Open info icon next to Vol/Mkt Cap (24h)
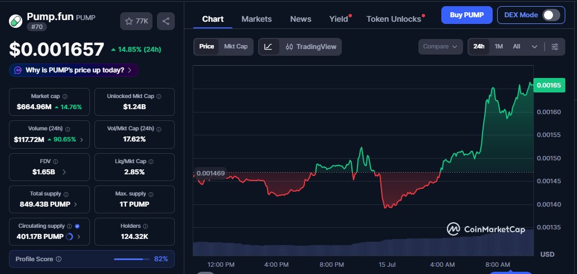The image size is (577, 274). 159,129
